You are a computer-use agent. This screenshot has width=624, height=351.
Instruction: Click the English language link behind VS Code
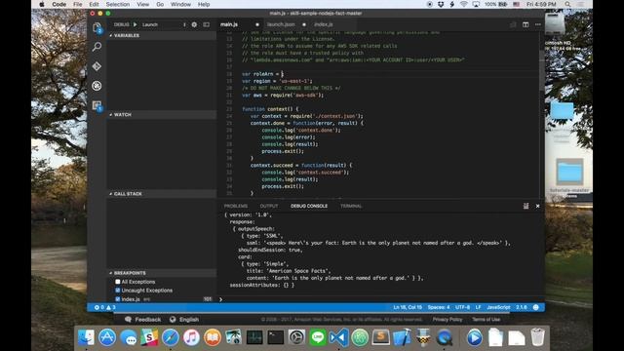tap(184, 320)
